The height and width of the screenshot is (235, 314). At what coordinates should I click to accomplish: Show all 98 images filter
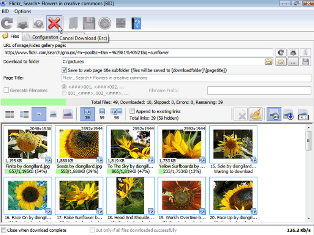pos(117,114)
